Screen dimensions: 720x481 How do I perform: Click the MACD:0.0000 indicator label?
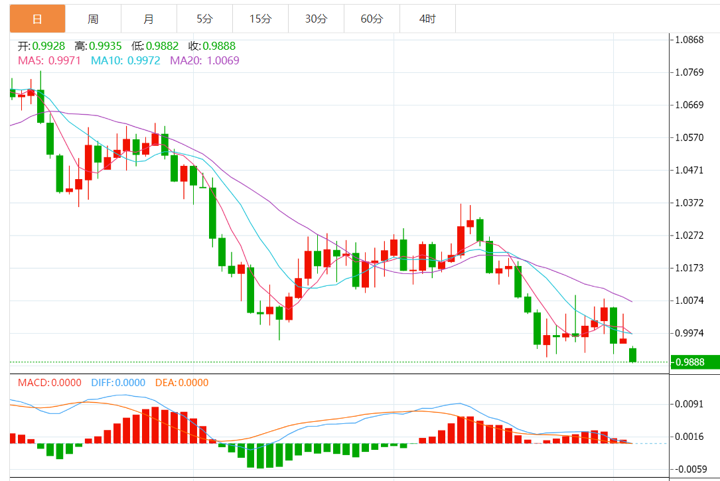50,383
